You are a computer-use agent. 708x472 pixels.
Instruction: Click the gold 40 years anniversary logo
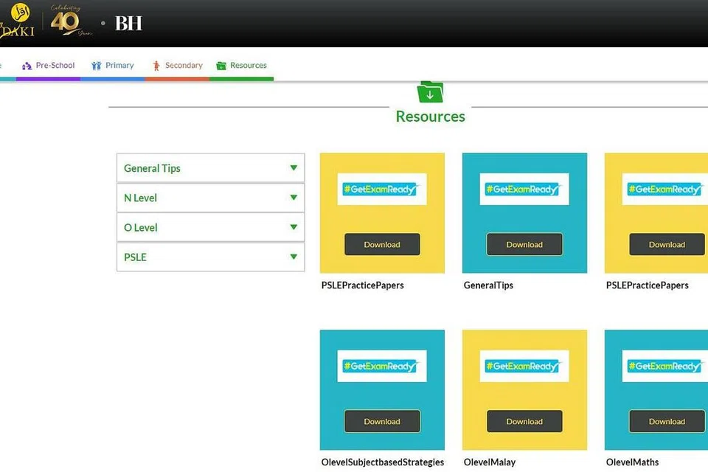tap(67, 22)
